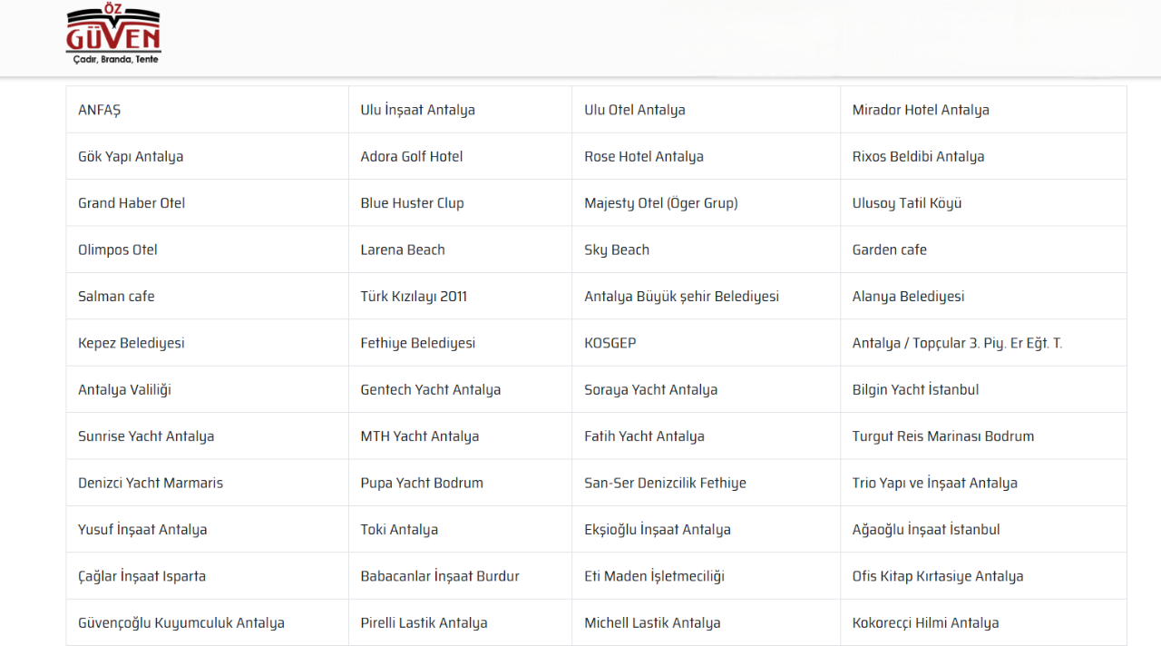Screen dimensions: 1161x646
Task: Select Antalya Valiliği table cell
Action: [124, 389]
